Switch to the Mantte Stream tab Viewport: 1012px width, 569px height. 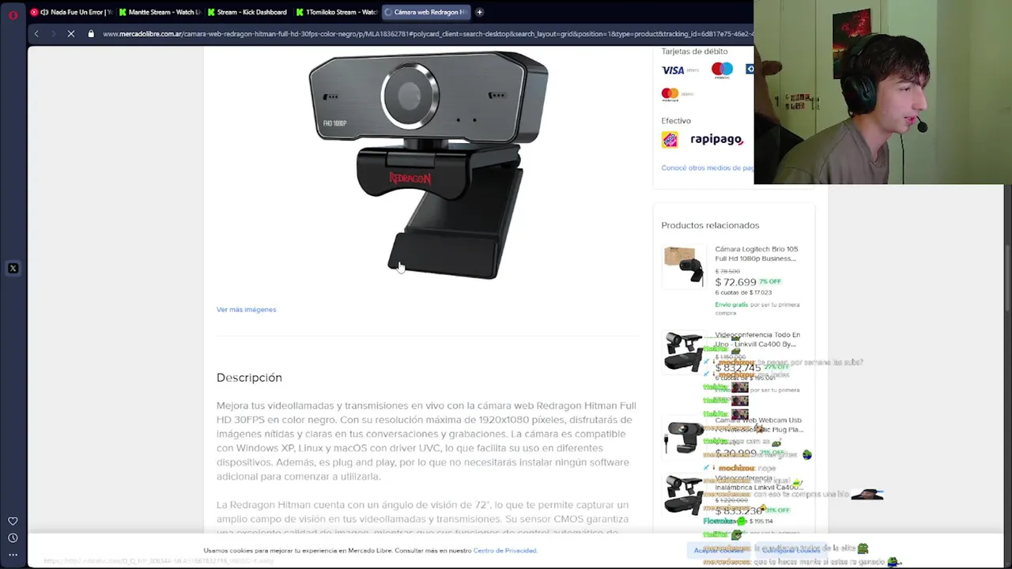point(159,12)
